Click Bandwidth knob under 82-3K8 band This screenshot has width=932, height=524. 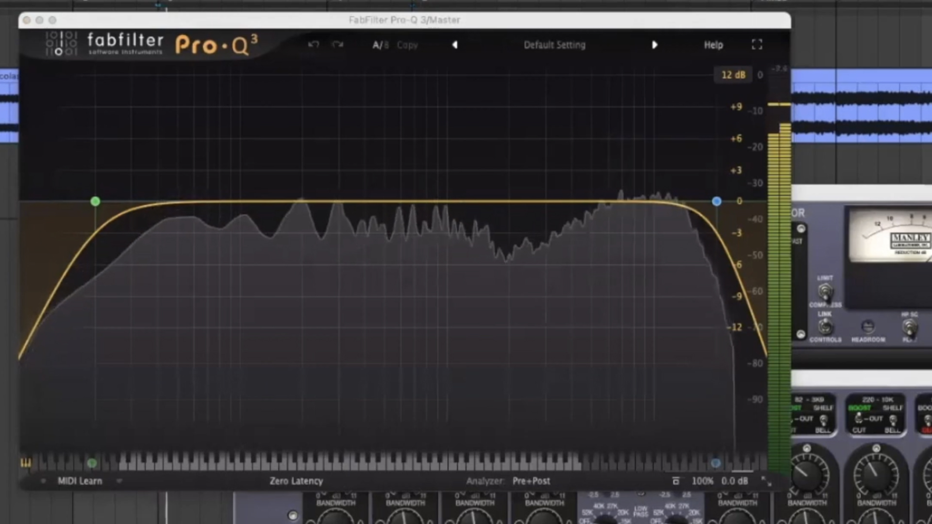tap(807, 475)
